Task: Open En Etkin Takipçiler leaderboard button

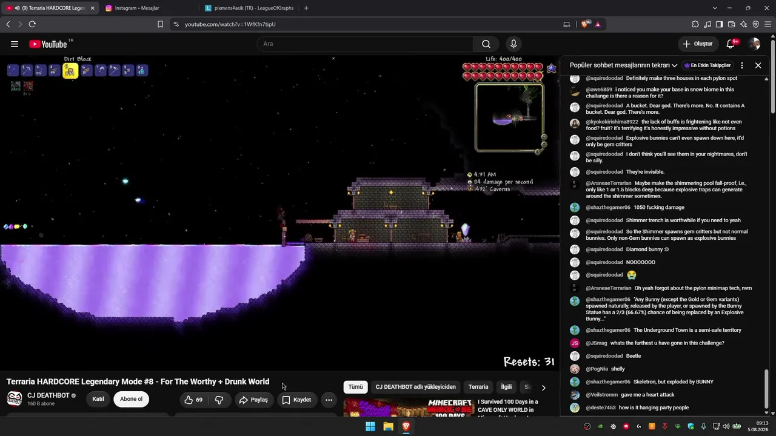Action: 707,65
